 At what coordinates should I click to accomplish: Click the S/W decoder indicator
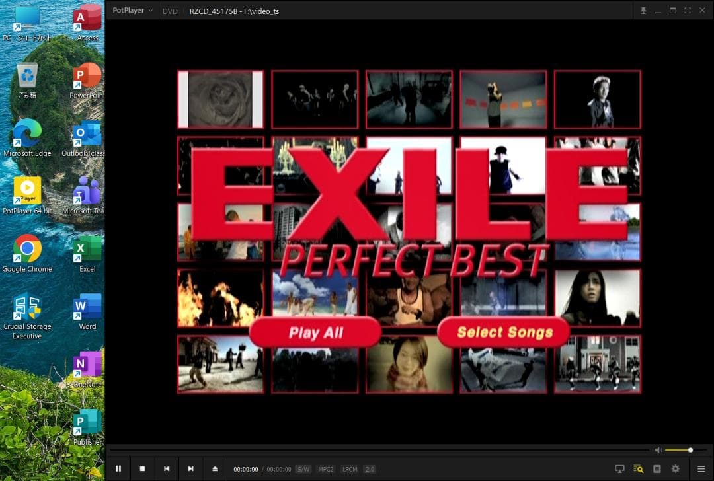point(303,469)
